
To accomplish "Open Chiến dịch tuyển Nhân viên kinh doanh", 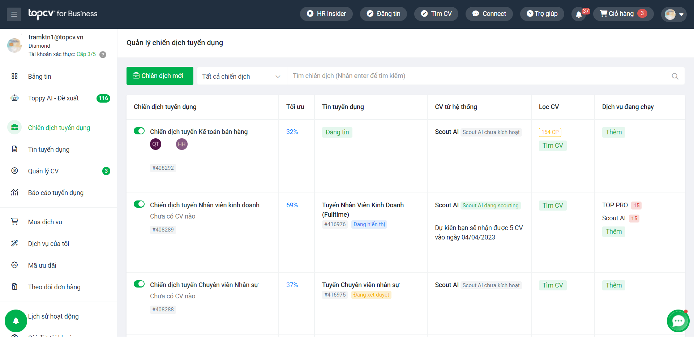I will coord(205,205).
